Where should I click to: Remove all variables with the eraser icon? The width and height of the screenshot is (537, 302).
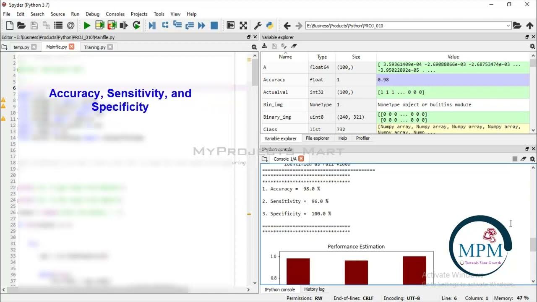pos(294,46)
